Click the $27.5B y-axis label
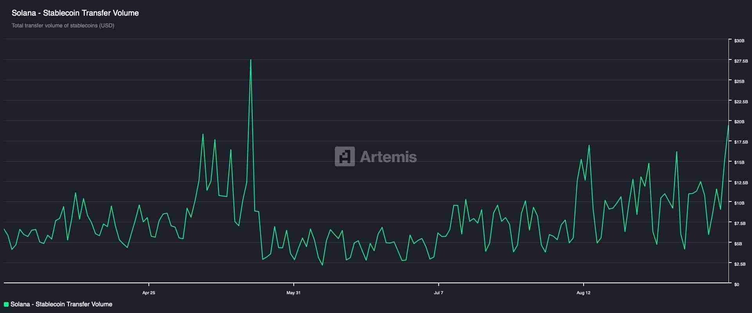The height and width of the screenshot is (313, 752). 741,61
